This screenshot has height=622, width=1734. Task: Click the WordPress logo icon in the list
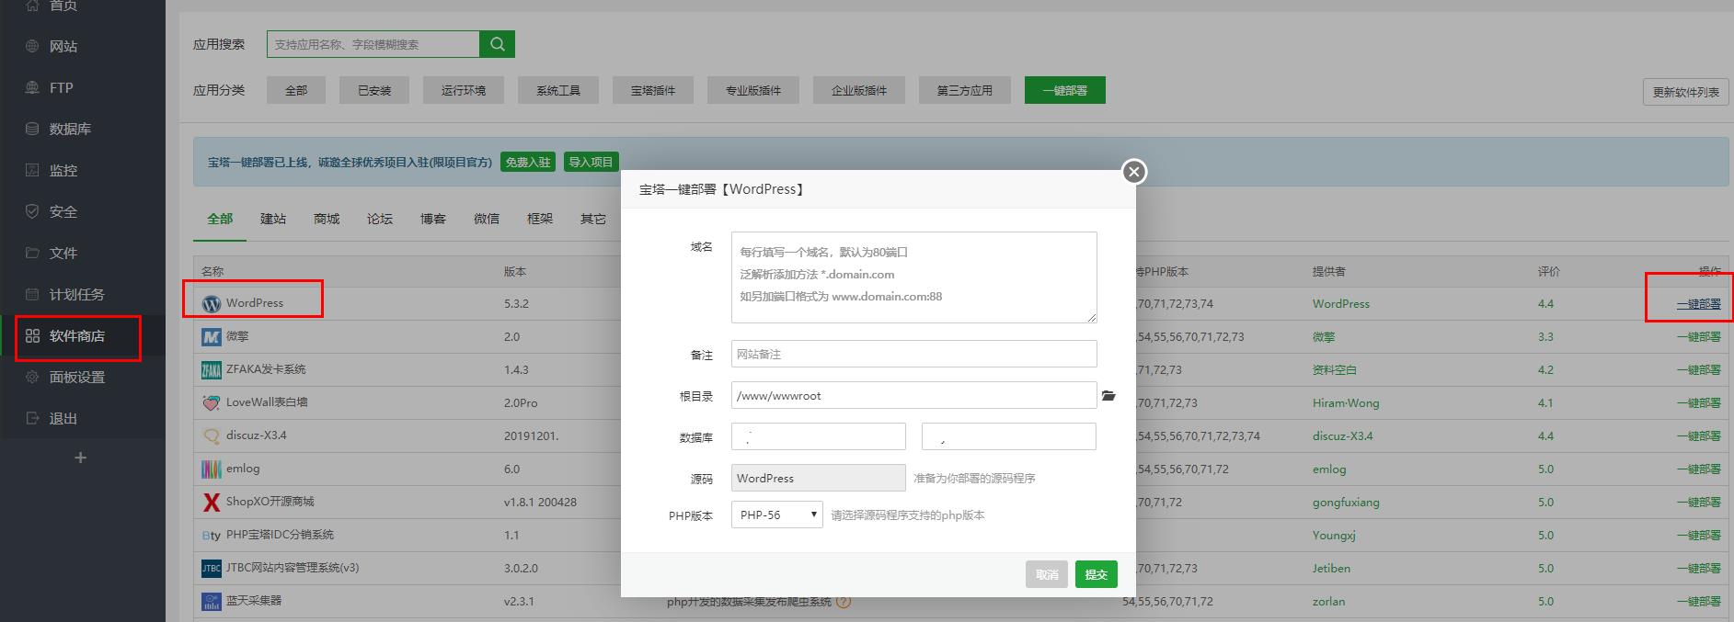coord(212,303)
